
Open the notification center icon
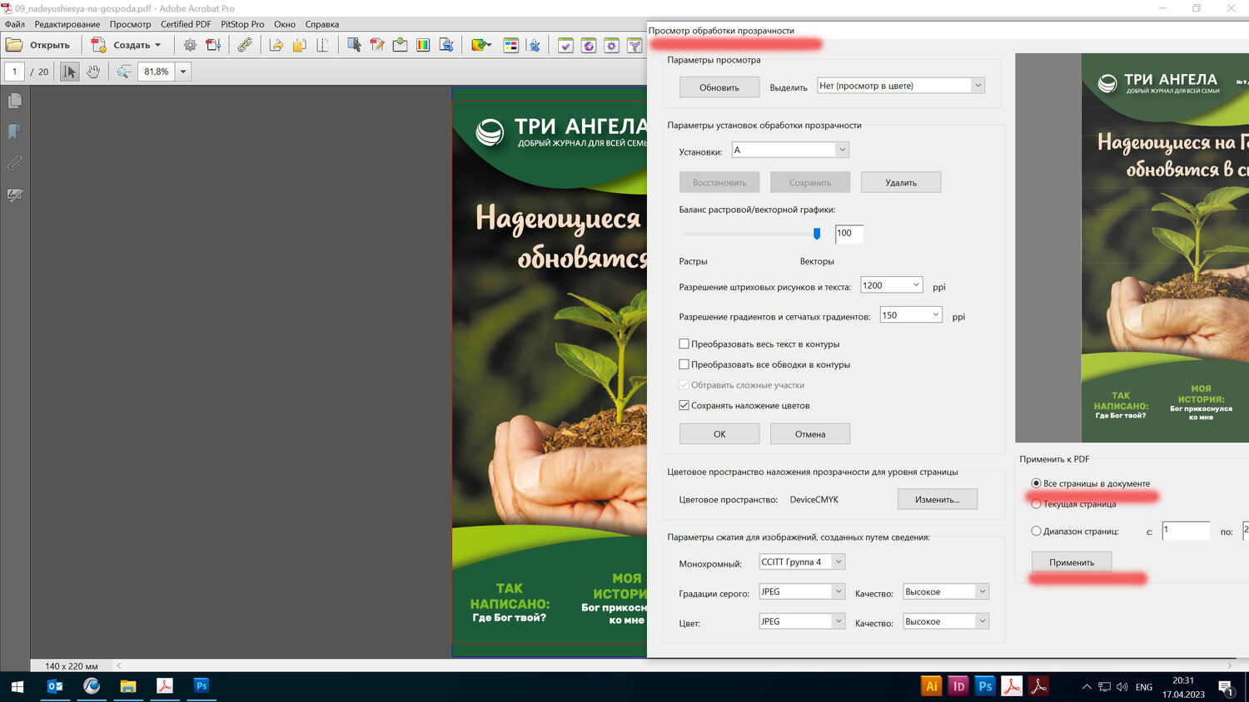click(x=1226, y=687)
